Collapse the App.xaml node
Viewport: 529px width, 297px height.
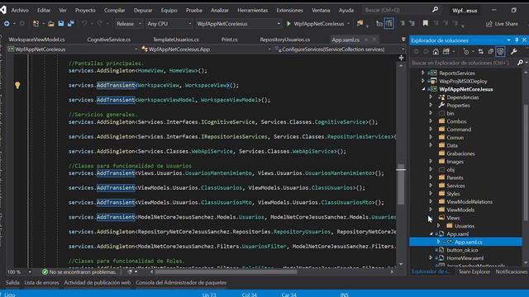(431, 233)
